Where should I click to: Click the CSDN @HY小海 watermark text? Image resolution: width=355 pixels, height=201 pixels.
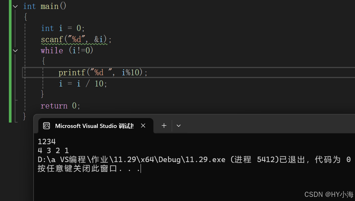pyautogui.click(x=329, y=194)
